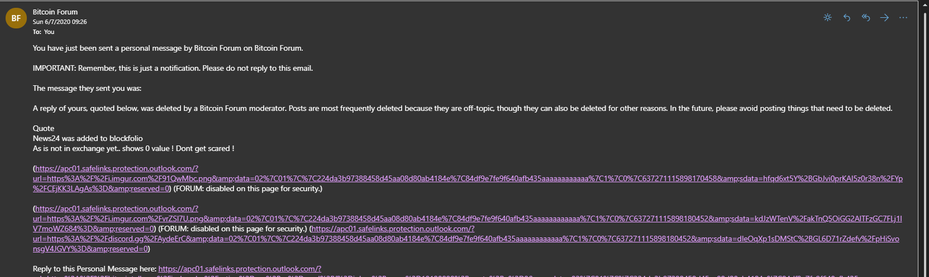Image resolution: width=929 pixels, height=277 pixels.
Task: Open the first safelinks imgur 91QwMbc link
Action: (468, 178)
